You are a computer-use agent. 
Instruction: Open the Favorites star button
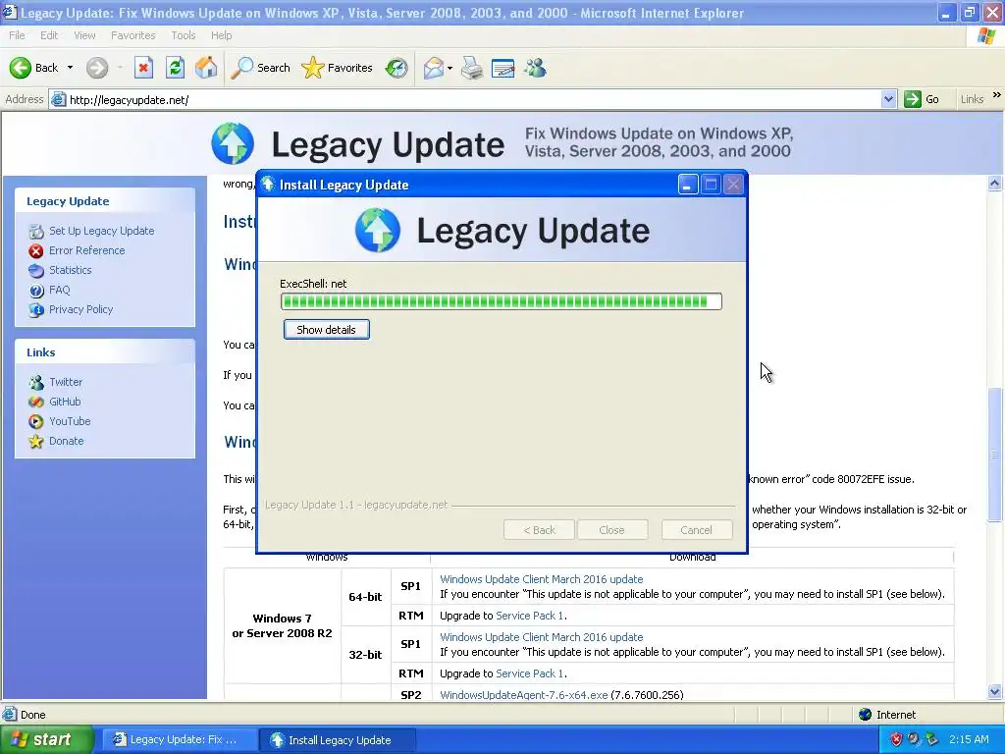pyautogui.click(x=338, y=68)
